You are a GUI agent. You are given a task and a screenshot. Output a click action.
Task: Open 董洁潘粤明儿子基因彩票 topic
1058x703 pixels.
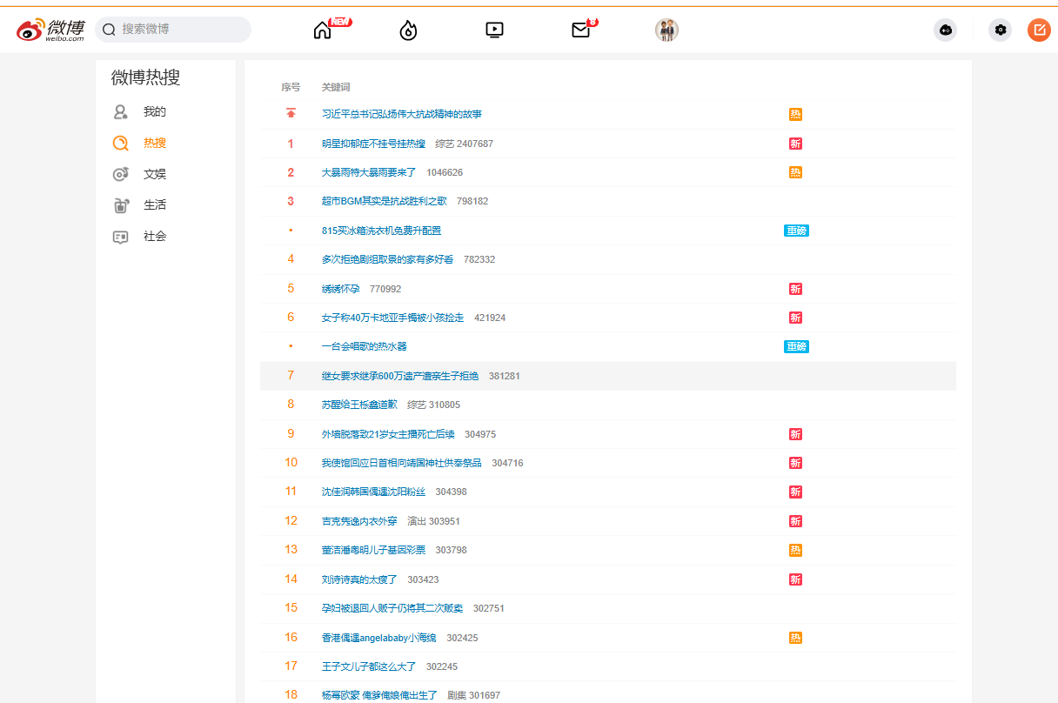[373, 550]
